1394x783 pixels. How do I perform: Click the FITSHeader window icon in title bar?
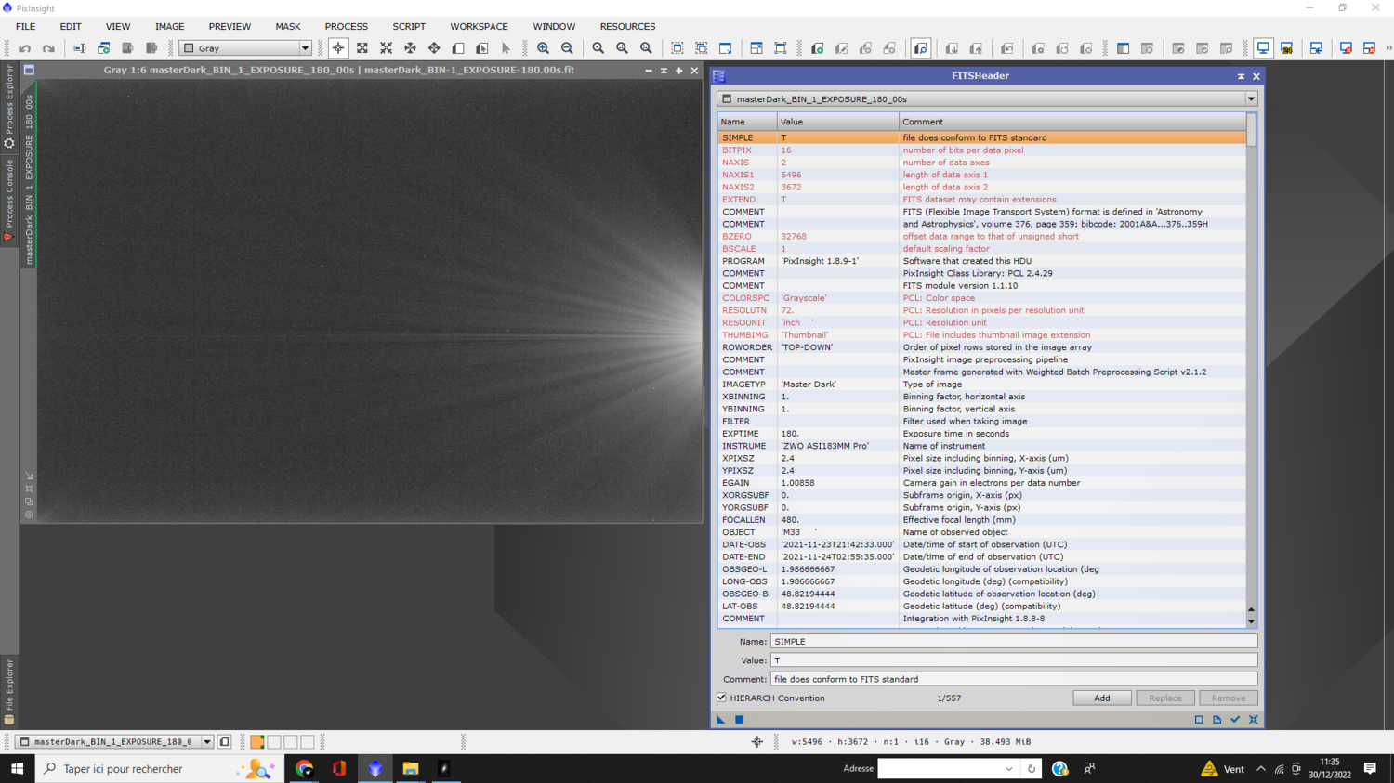719,76
